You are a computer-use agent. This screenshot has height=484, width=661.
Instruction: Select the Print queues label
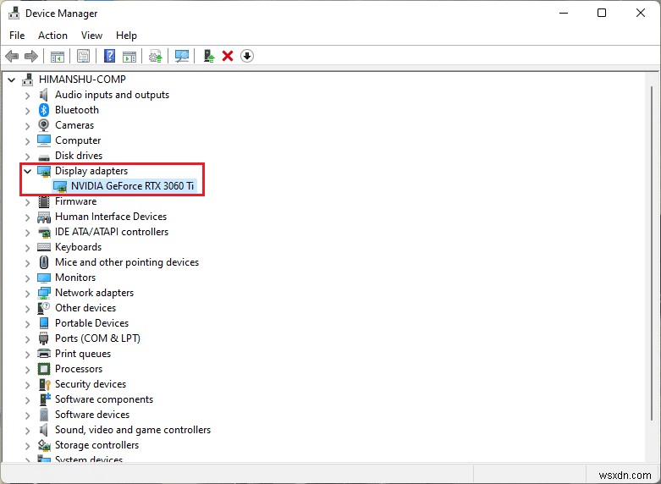83,354
